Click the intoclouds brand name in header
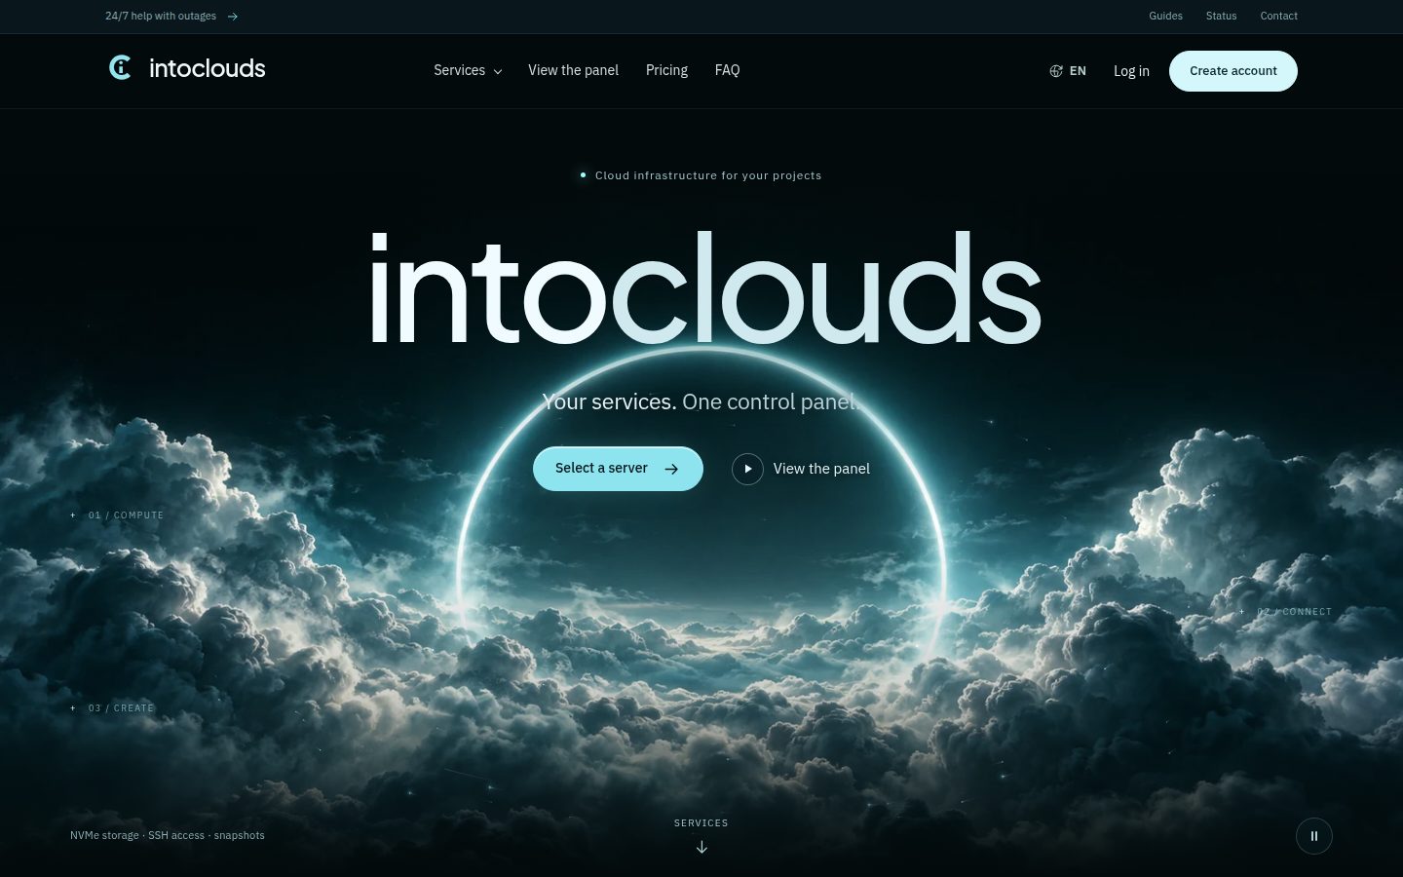 [207, 68]
